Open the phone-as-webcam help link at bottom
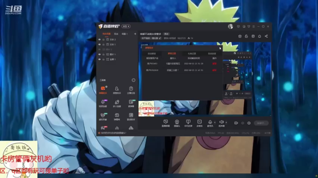 (x=113, y=133)
